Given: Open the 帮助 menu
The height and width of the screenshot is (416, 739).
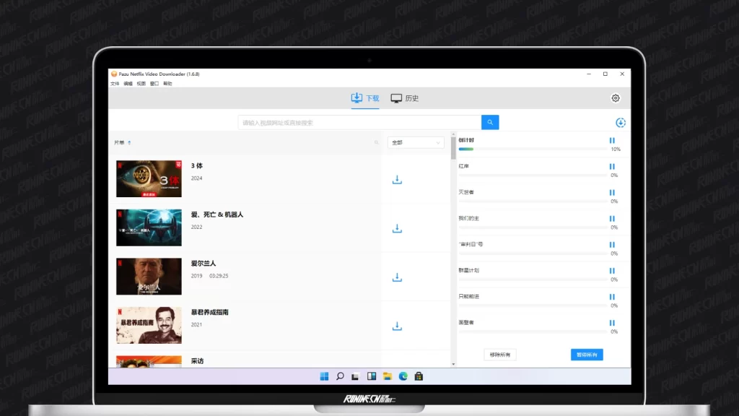Looking at the screenshot, I should click(x=167, y=84).
